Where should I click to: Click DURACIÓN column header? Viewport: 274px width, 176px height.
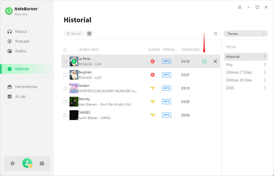coord(191,50)
